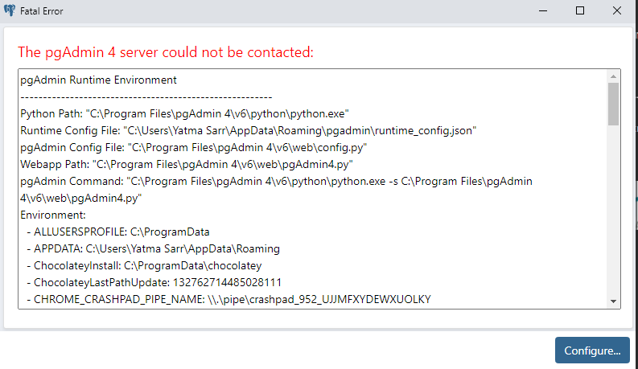Click the pgAdmin elephant icon in title bar
638x369 pixels.
[10, 11]
